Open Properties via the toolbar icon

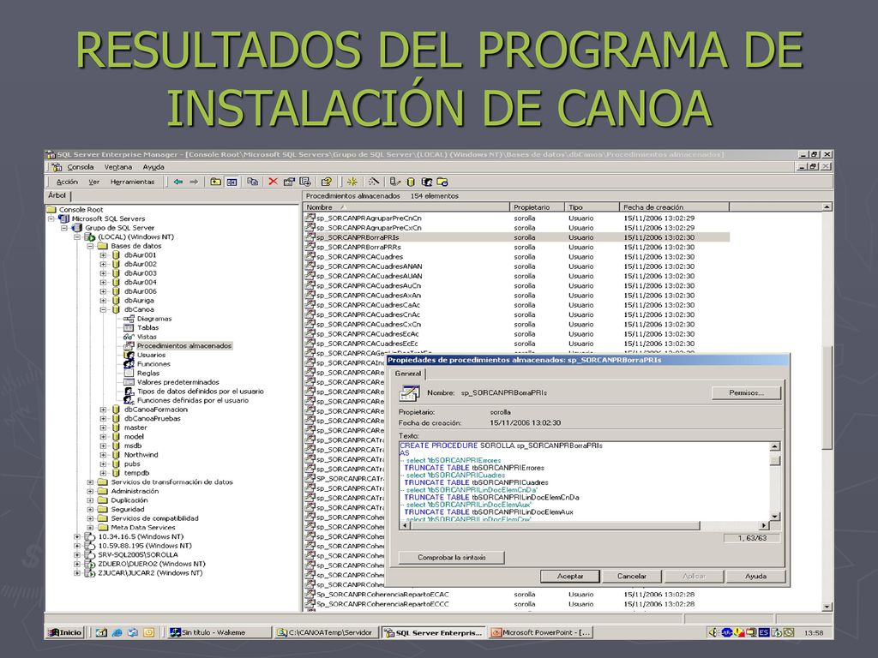coord(289,182)
